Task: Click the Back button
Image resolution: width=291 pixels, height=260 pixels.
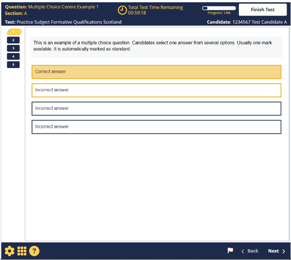Action: tap(250, 251)
